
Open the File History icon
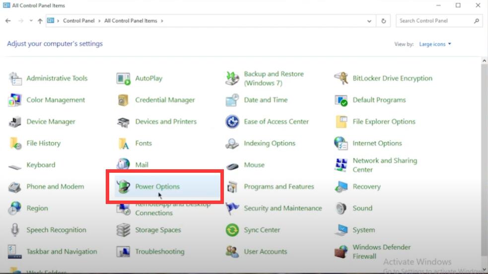(x=15, y=143)
